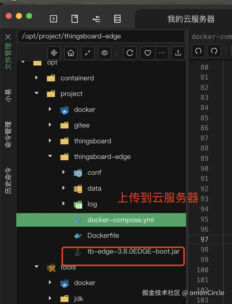
Task: Select the gitee folder
Action: point(82,125)
